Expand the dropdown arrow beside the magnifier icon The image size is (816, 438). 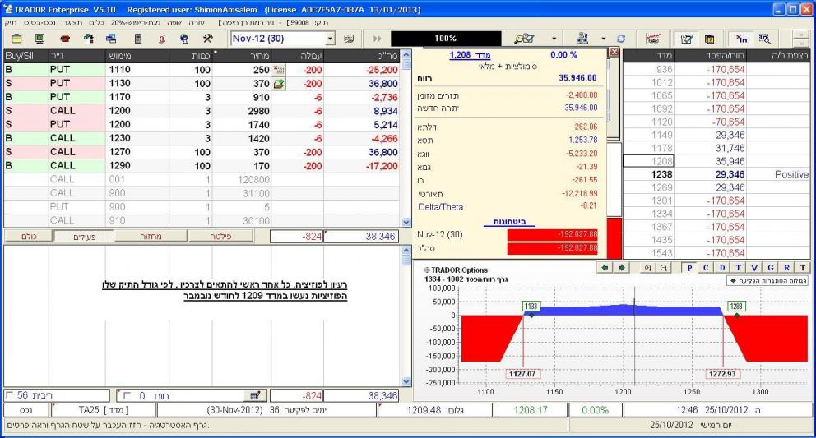pos(554,39)
